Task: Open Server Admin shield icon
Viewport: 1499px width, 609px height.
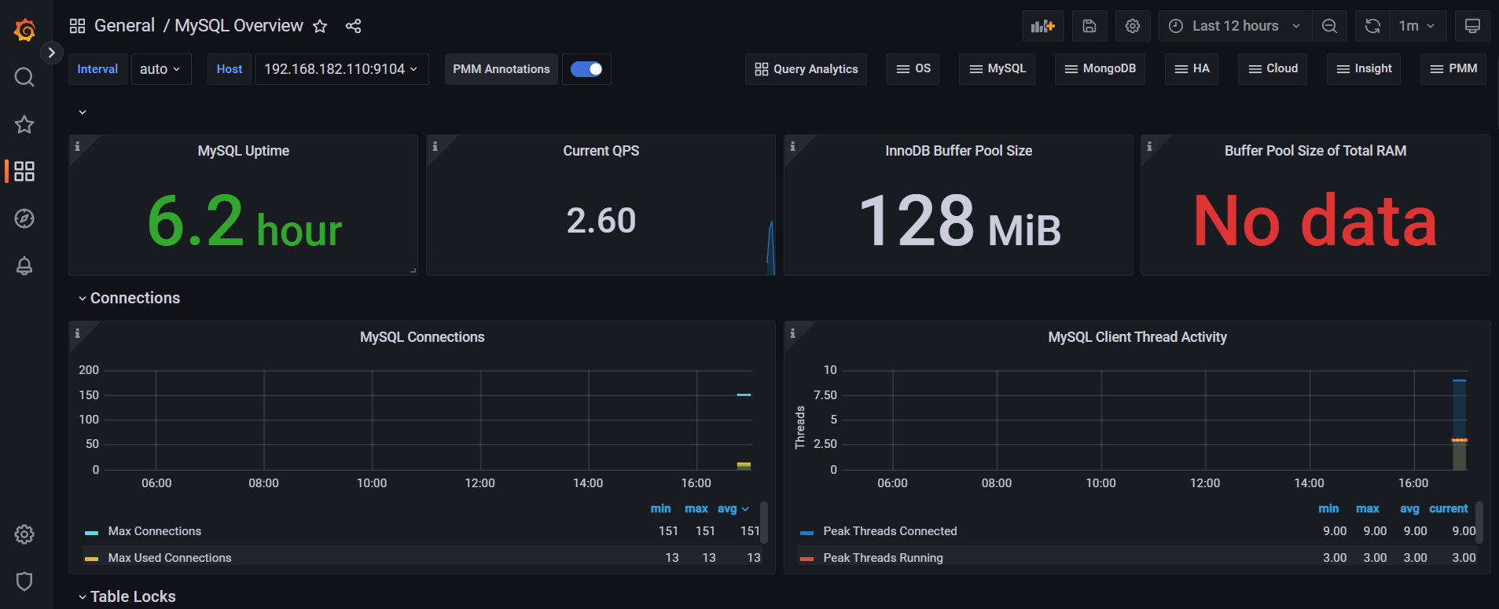Action: (x=24, y=581)
